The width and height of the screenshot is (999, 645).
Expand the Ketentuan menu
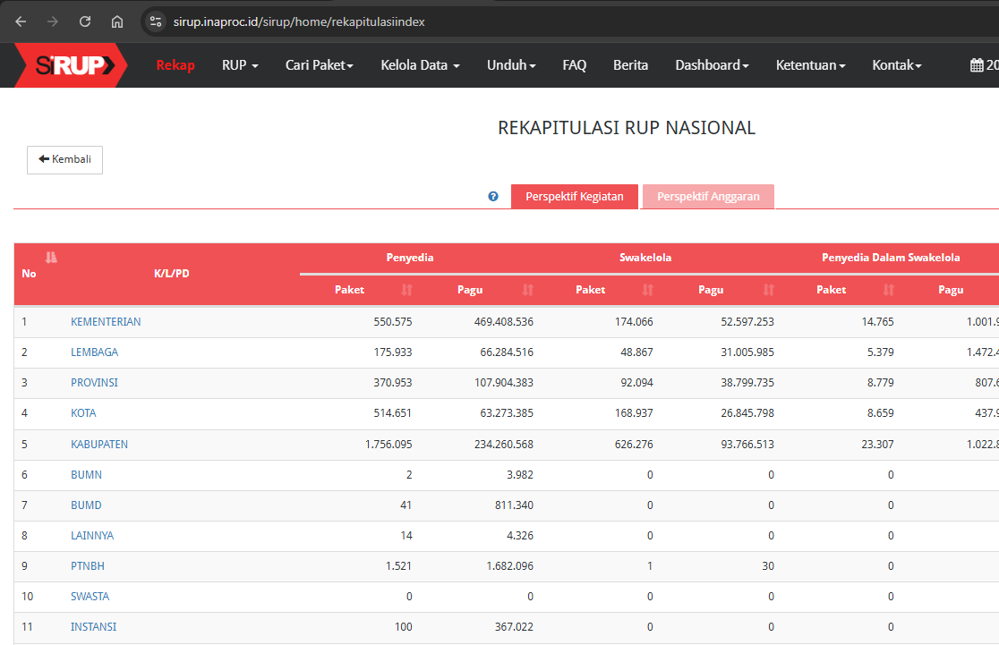[x=810, y=65]
